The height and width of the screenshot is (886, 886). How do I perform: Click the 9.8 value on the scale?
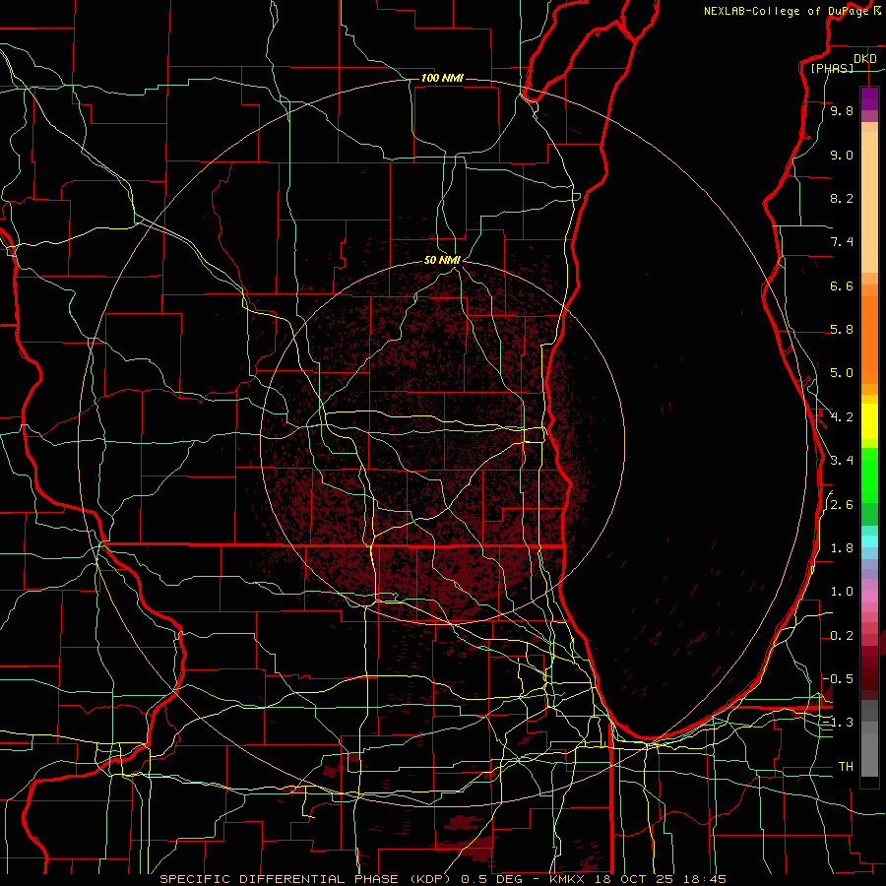[x=842, y=110]
